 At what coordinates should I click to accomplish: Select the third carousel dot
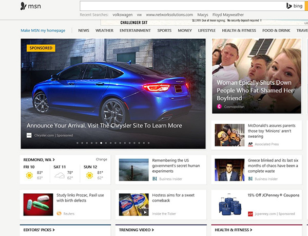[87, 143]
